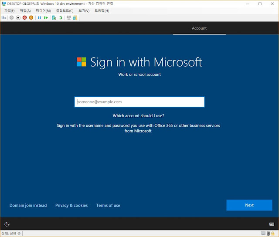Viewport: 279px width, 237px height.
Task: Revert the VM with the green arrow icon
Action: [61, 17]
